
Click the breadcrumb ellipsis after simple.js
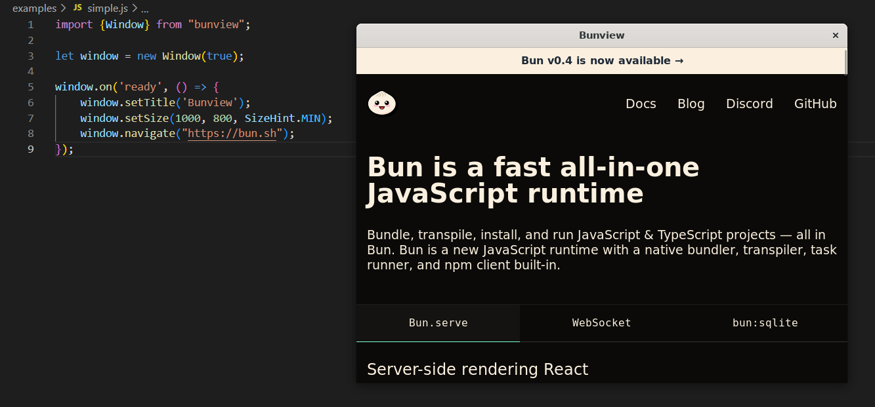click(x=145, y=9)
